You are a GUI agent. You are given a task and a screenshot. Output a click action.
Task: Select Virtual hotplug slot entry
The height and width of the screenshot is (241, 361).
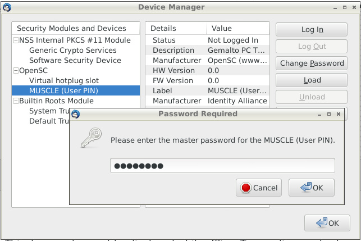point(62,81)
